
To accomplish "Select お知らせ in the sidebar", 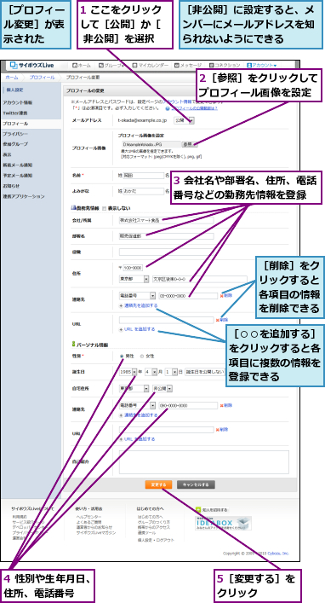I will click(11, 186).
